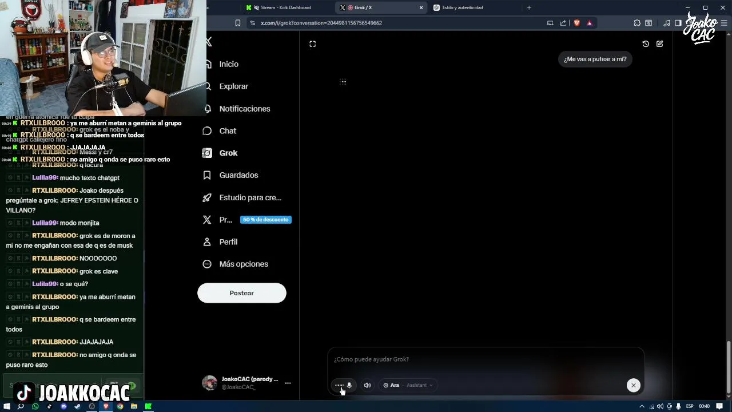Viewport: 732px width, 412px height.
Task: Toggle Grok fullscreen expand icon
Action: coord(313,44)
